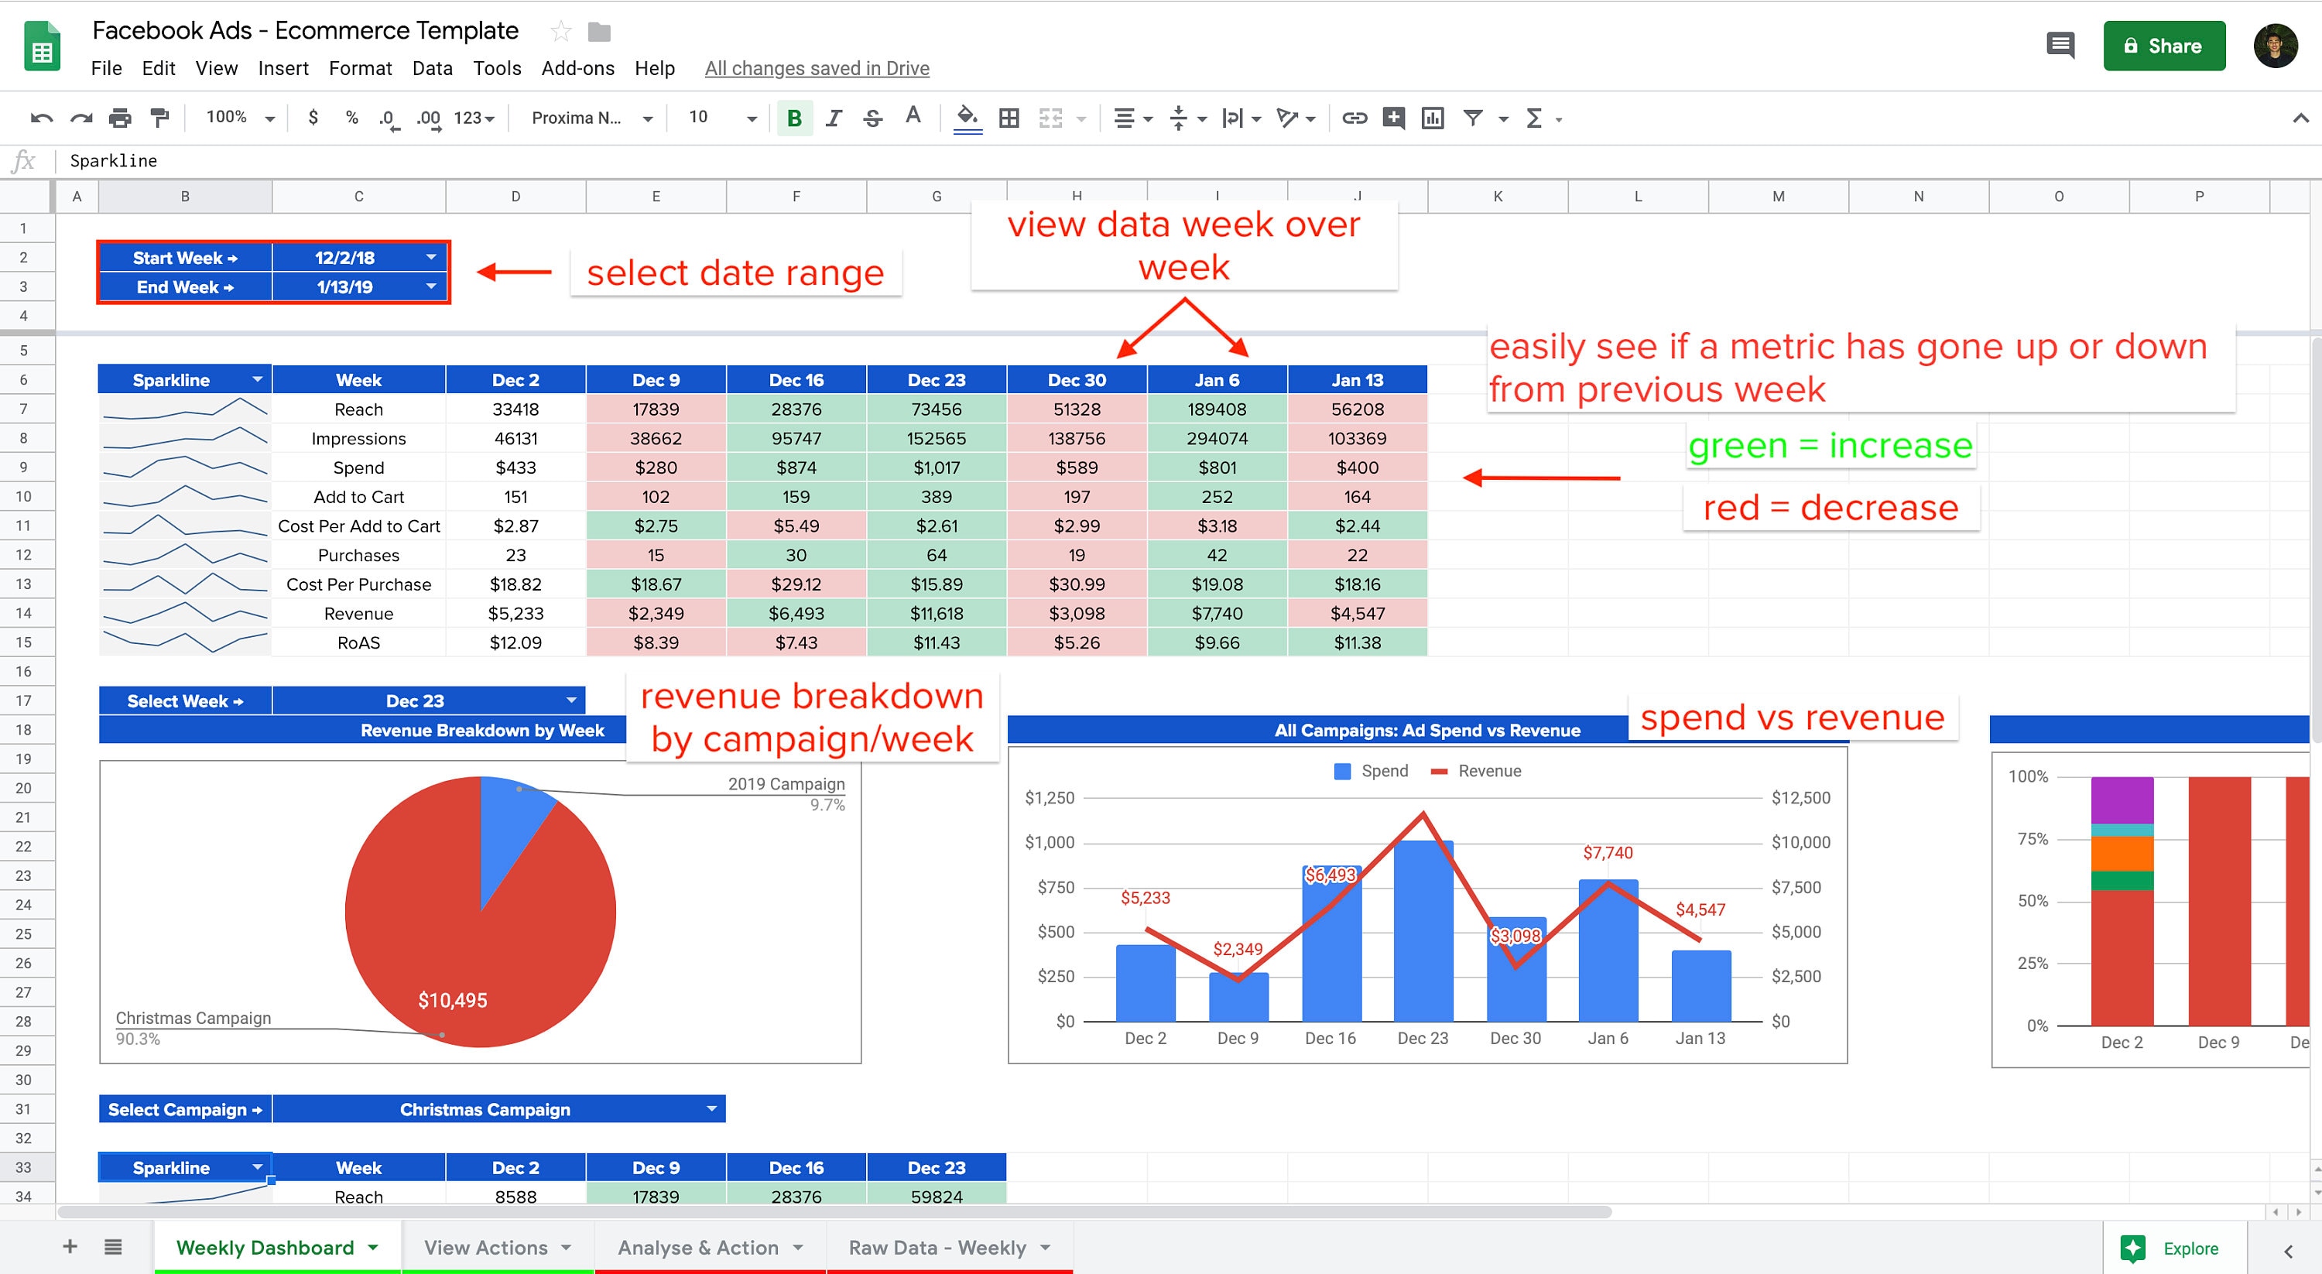Open the Select Week dropdown showing Dec 23
Viewport: 2322px width, 1274px height.
pyautogui.click(x=570, y=700)
